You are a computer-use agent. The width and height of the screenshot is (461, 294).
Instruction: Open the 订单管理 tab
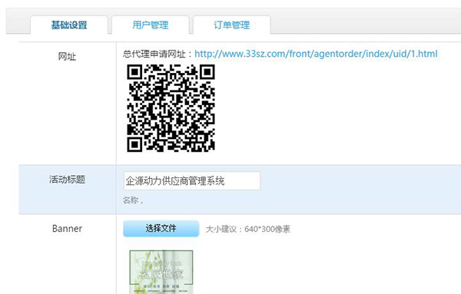pyautogui.click(x=232, y=25)
